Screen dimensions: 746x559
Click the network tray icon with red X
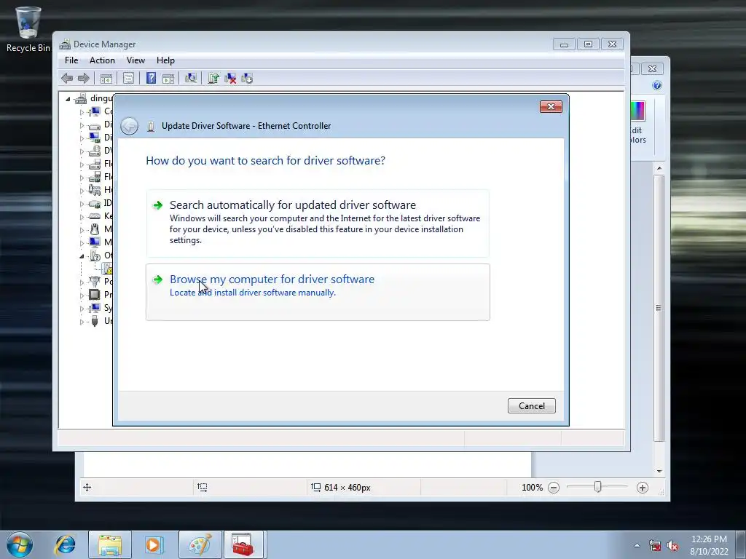(655, 546)
